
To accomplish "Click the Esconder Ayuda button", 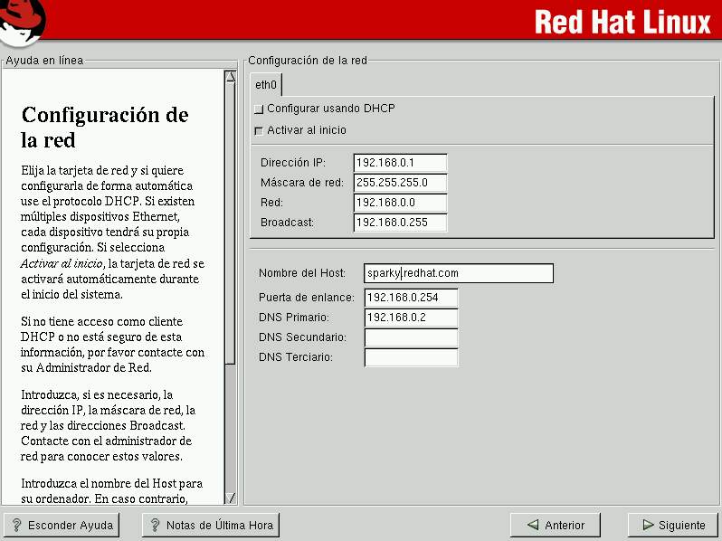I will pyautogui.click(x=62, y=525).
